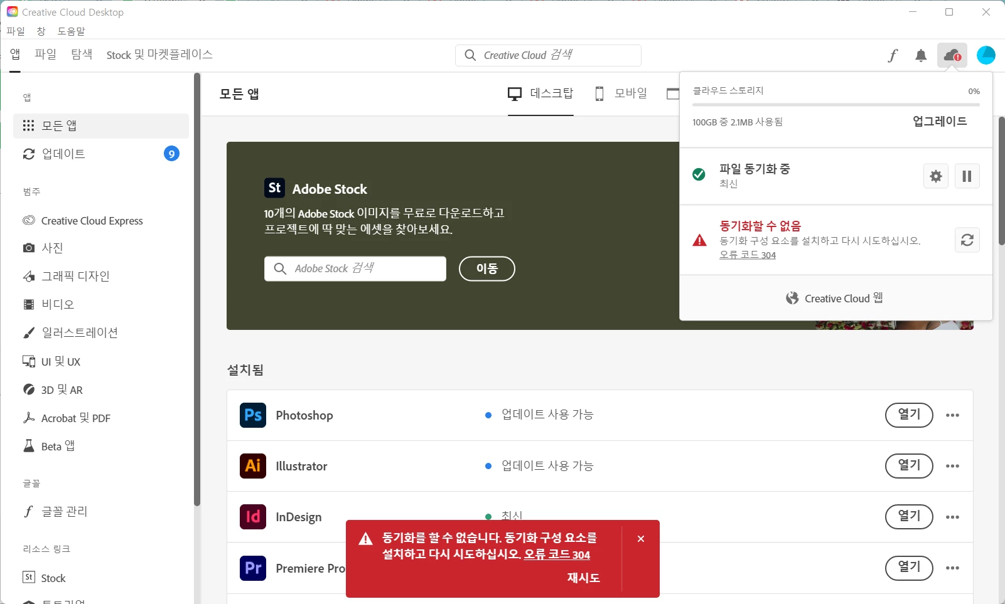
Task: Switch to the 파일 top tab
Action: click(45, 55)
